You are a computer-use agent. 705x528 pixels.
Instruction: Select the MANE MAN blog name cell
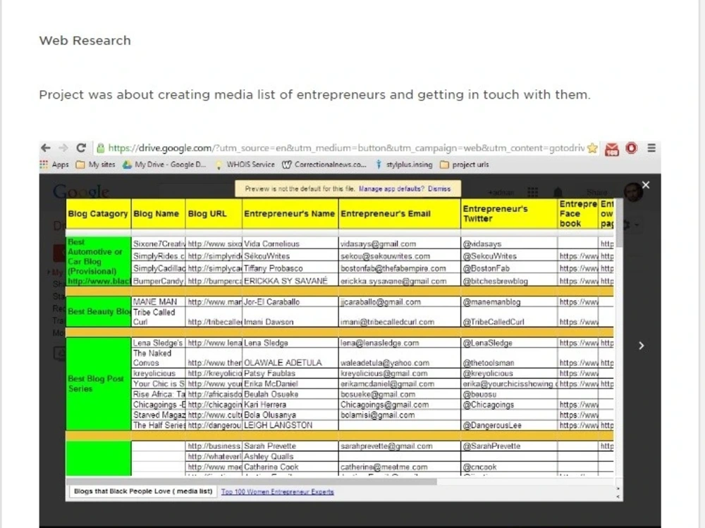pos(158,302)
